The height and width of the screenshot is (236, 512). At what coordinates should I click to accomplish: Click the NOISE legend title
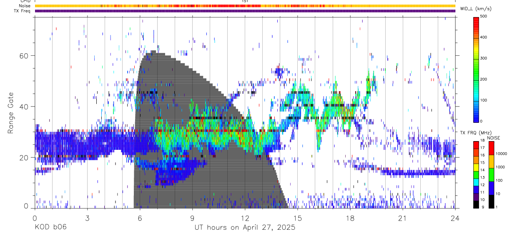[x=494, y=138]
